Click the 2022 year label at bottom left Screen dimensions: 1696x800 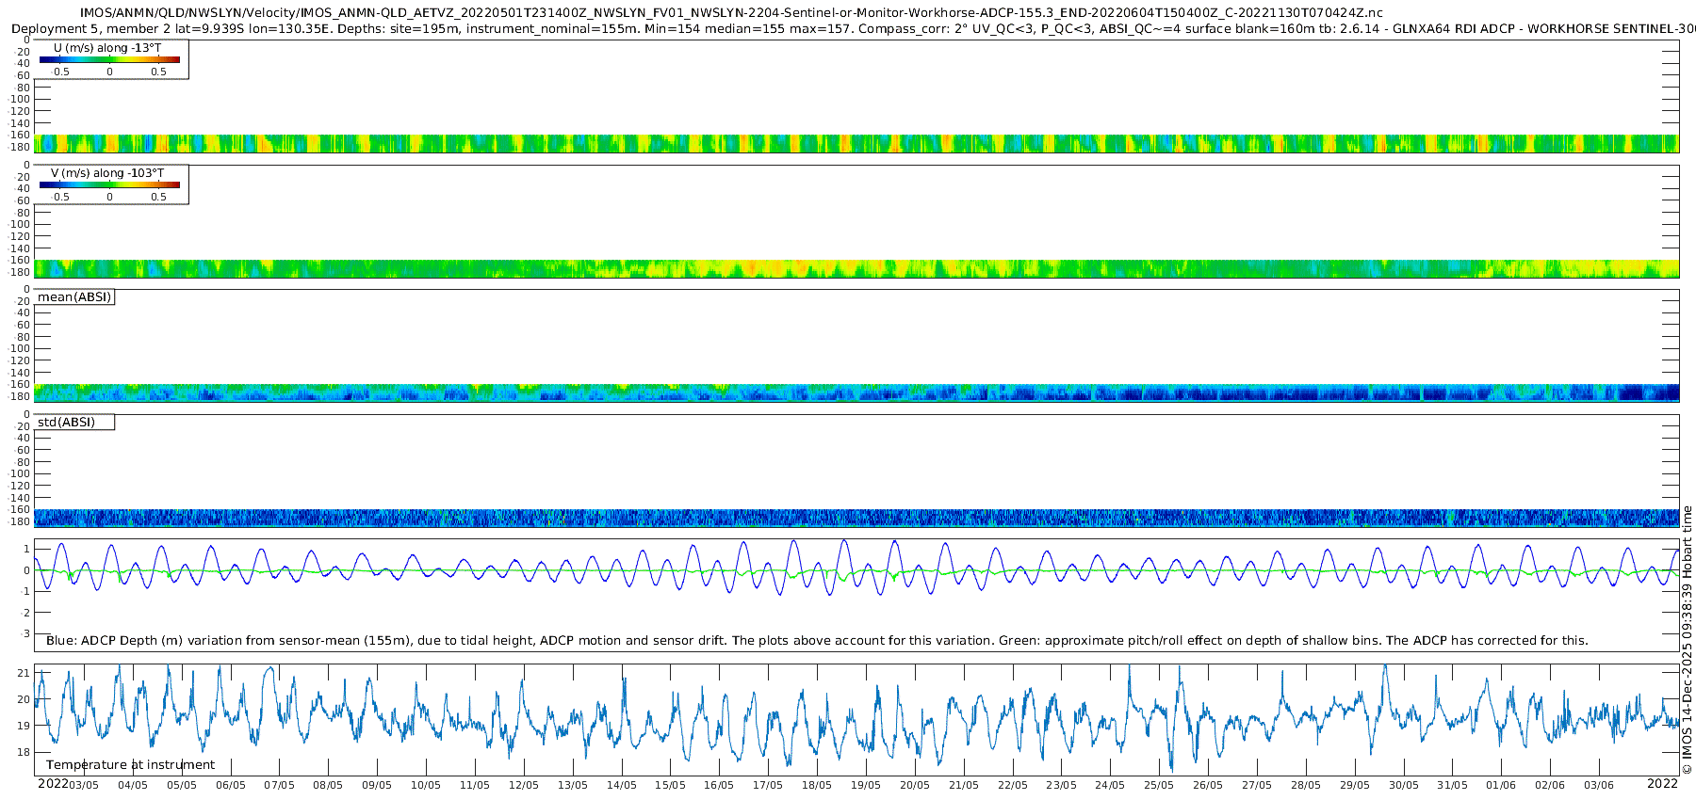pos(53,784)
